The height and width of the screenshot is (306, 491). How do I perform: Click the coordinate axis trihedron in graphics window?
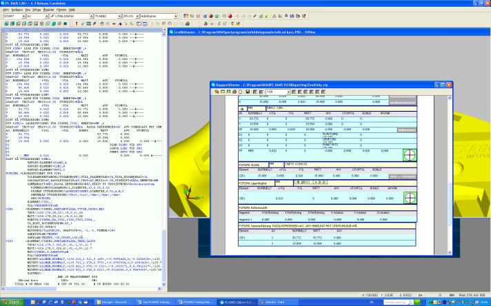click(190, 194)
